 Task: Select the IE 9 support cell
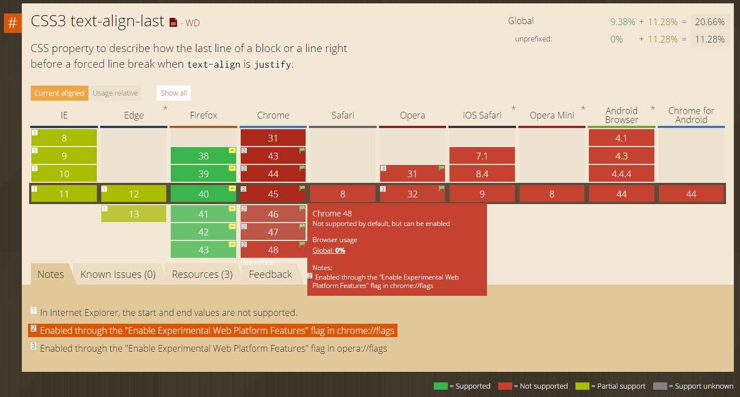(64, 156)
